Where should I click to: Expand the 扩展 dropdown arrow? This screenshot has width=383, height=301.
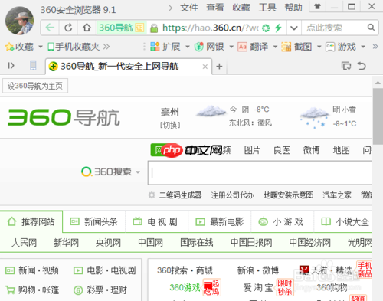[188, 47]
